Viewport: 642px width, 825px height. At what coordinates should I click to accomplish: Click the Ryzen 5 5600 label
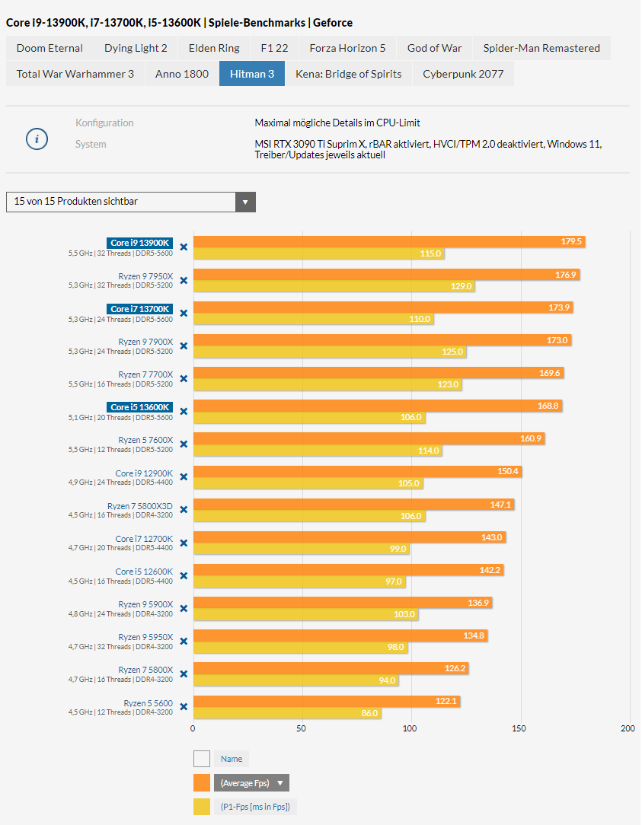(x=148, y=703)
